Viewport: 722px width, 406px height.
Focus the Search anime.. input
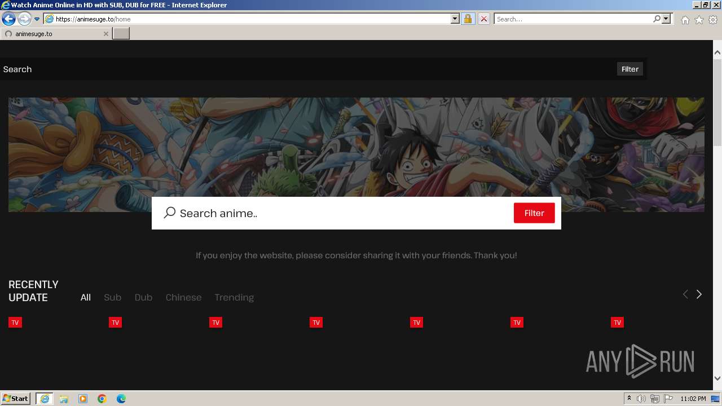(x=344, y=213)
